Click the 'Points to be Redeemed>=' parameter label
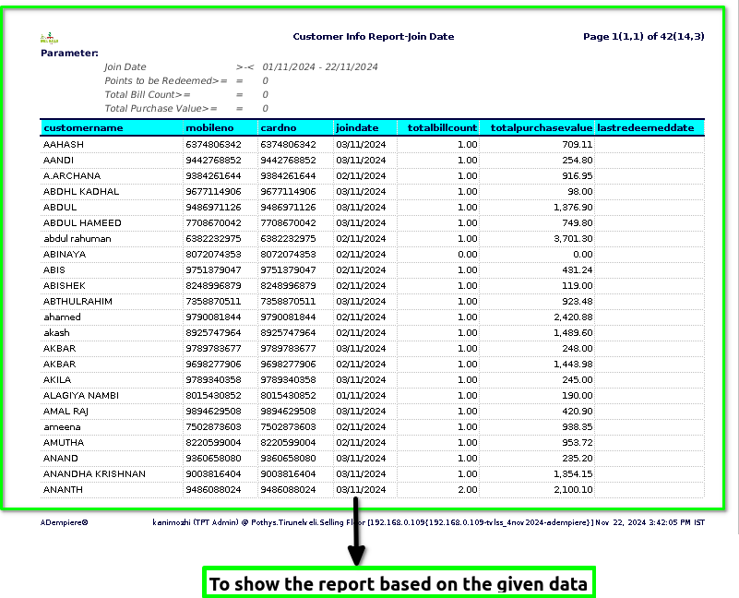This screenshot has height=598, width=739. 166,80
